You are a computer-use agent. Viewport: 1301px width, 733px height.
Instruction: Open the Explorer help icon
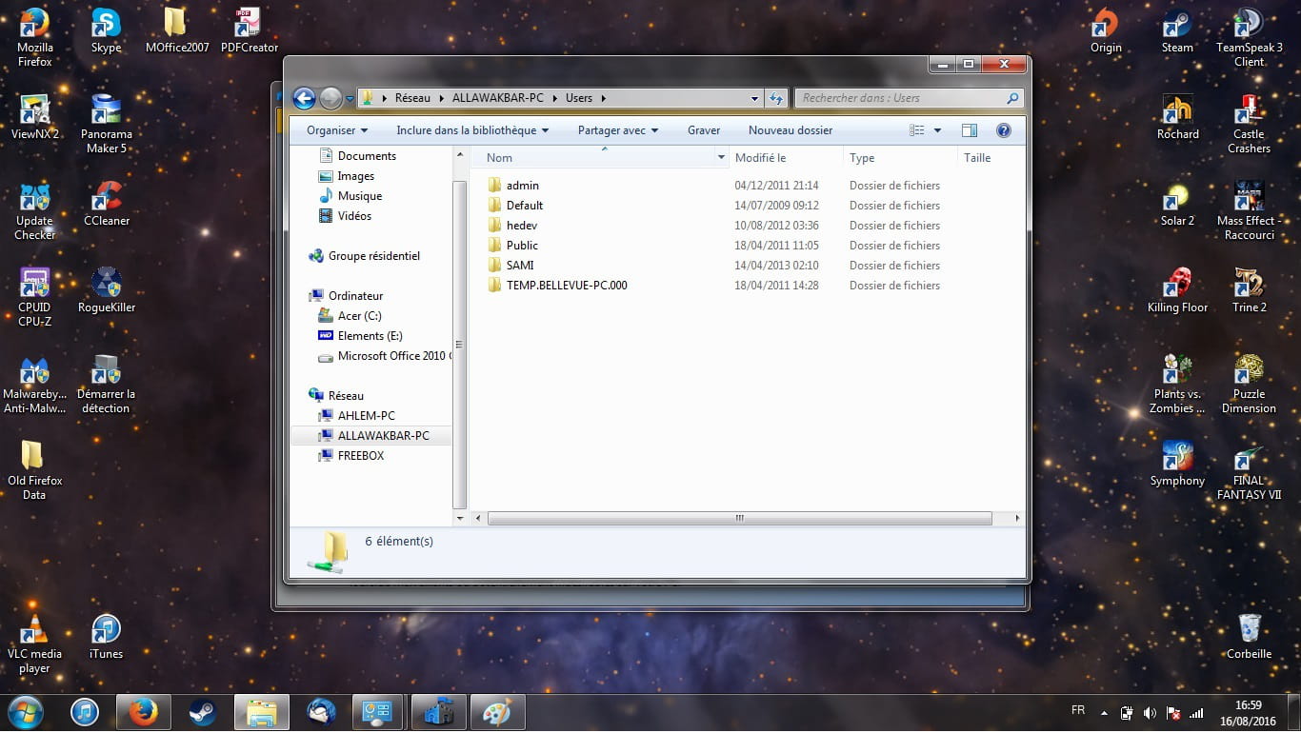click(1003, 130)
